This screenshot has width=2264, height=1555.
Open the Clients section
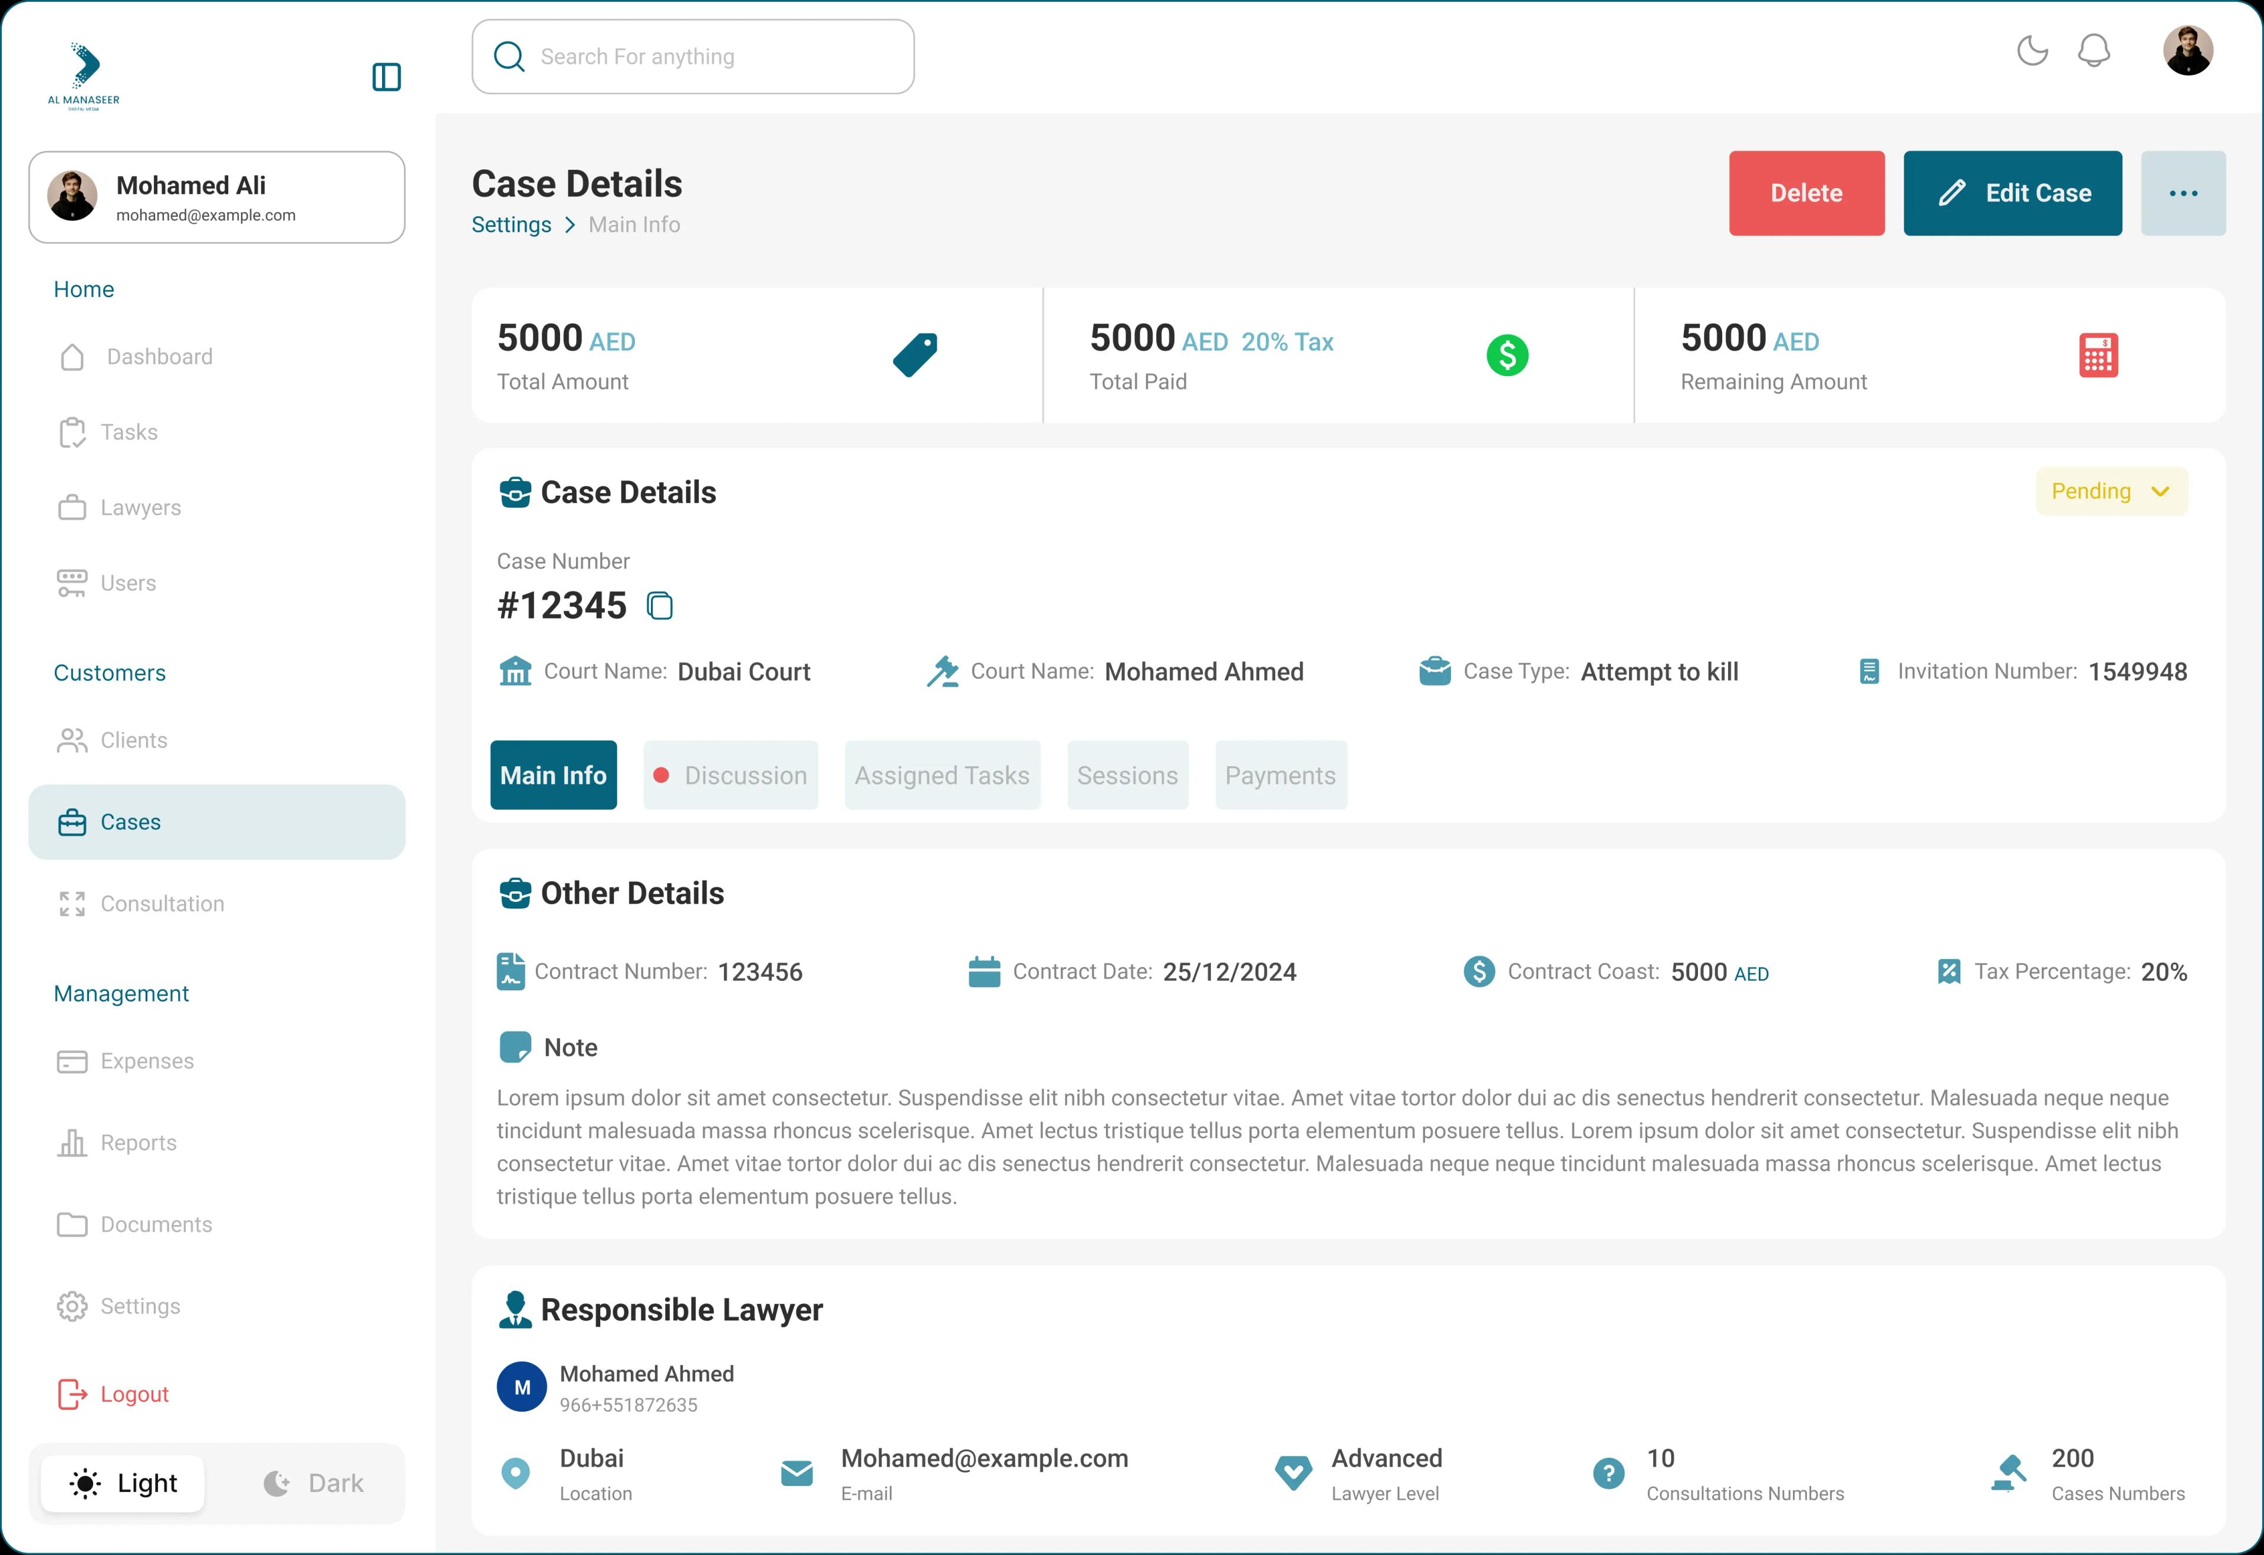[216, 740]
